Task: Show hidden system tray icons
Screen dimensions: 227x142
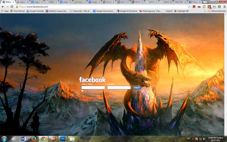Action: click(x=193, y=139)
